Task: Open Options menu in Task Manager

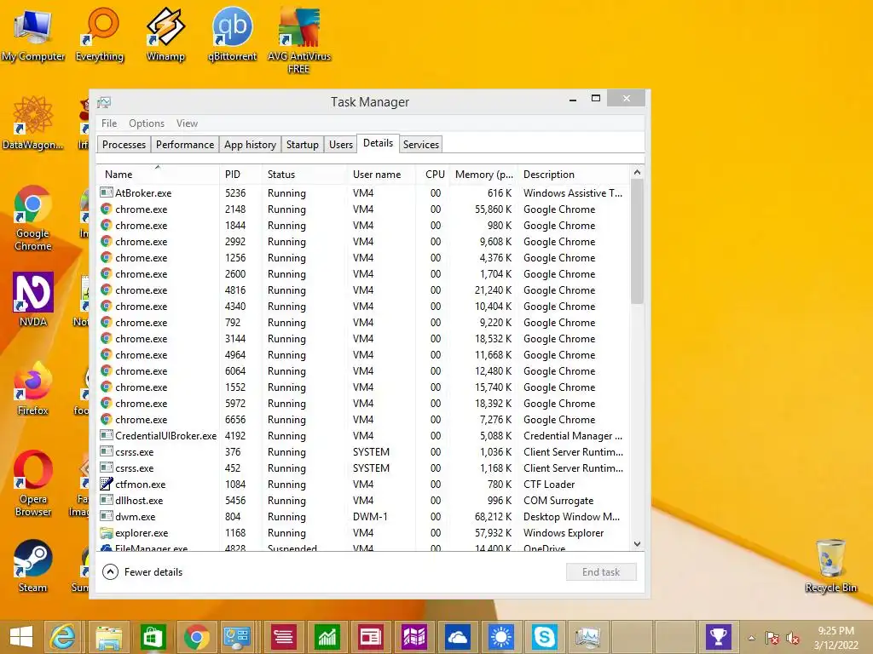Action: tap(147, 123)
